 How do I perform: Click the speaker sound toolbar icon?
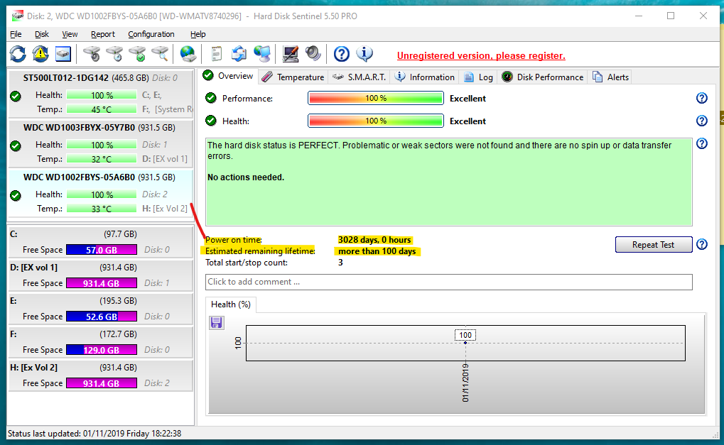tap(313, 54)
